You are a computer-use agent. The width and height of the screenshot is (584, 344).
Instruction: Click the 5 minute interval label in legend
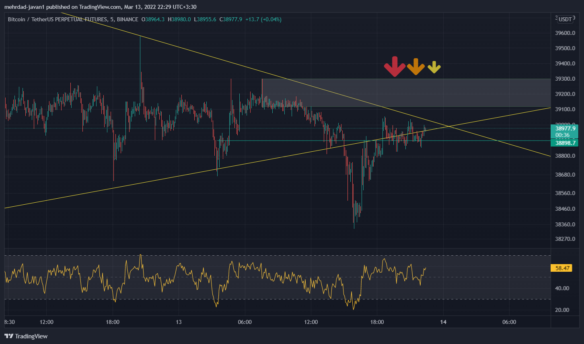(x=112, y=19)
